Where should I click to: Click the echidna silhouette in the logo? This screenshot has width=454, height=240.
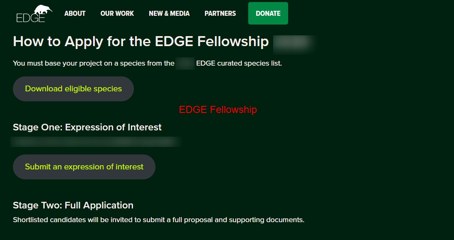click(43, 10)
